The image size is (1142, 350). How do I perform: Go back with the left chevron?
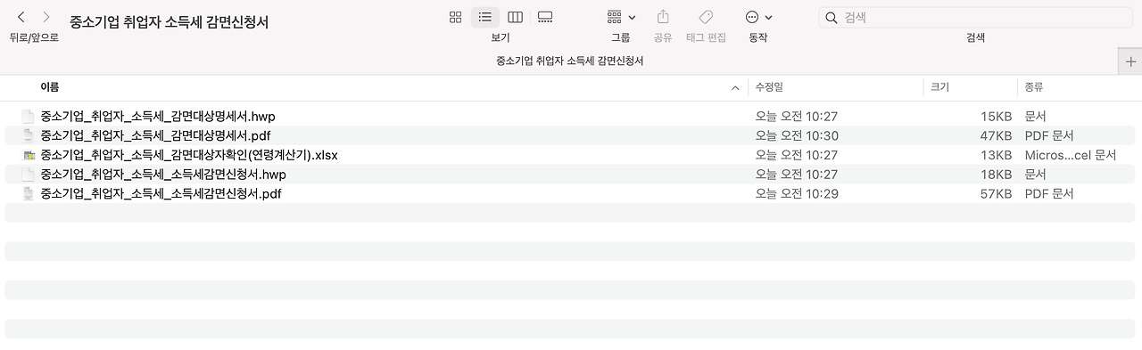[21, 17]
